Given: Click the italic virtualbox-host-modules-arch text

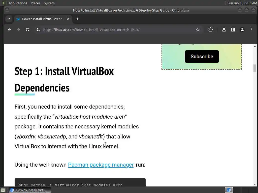Looking at the screenshot, I should 89,117.
